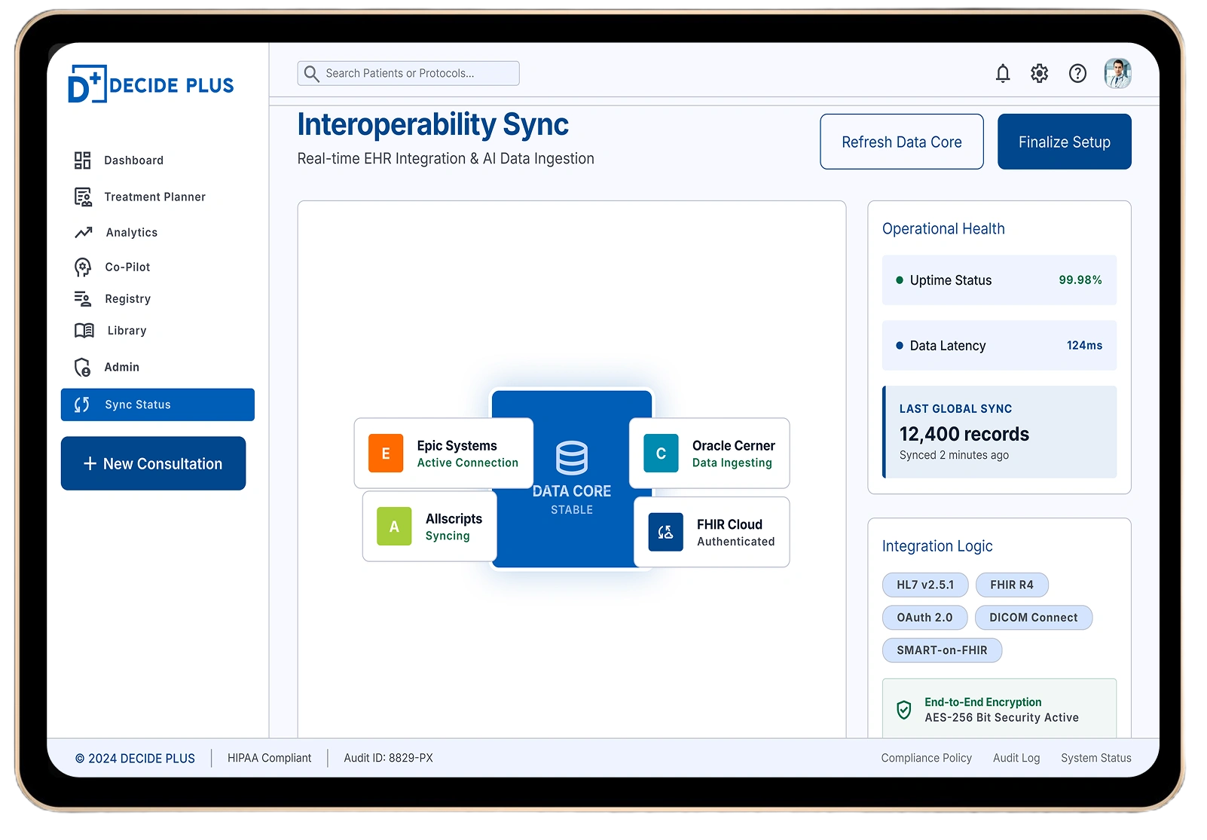
Task: Click the Data Core database icon
Action: [x=572, y=457]
